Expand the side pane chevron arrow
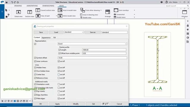 point(188,21)
